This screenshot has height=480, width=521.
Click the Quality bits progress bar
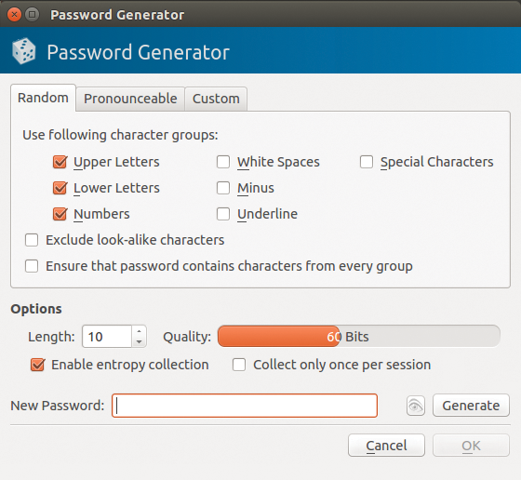[x=359, y=337]
